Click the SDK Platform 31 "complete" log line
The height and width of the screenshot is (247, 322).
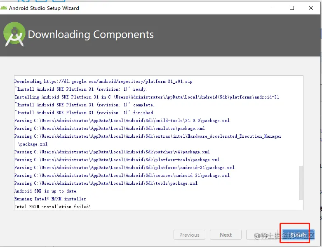pyautogui.click(x=84, y=105)
